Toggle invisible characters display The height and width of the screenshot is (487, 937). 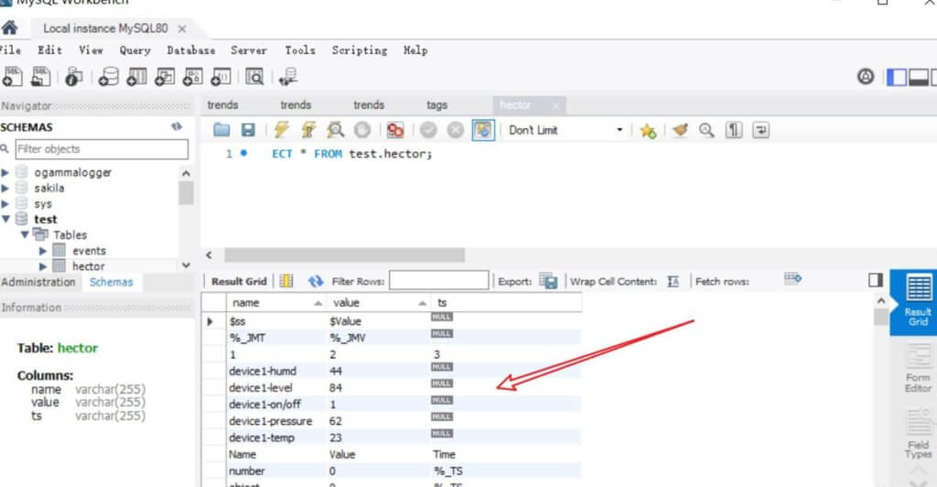pos(734,130)
